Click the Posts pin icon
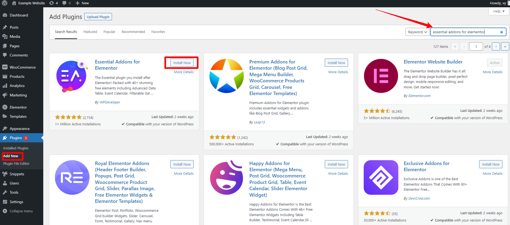 click(5, 27)
